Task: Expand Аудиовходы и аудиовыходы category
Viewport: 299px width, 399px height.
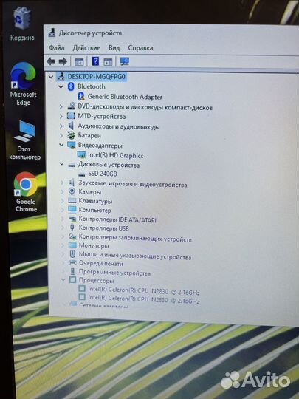Action: [x=61, y=126]
